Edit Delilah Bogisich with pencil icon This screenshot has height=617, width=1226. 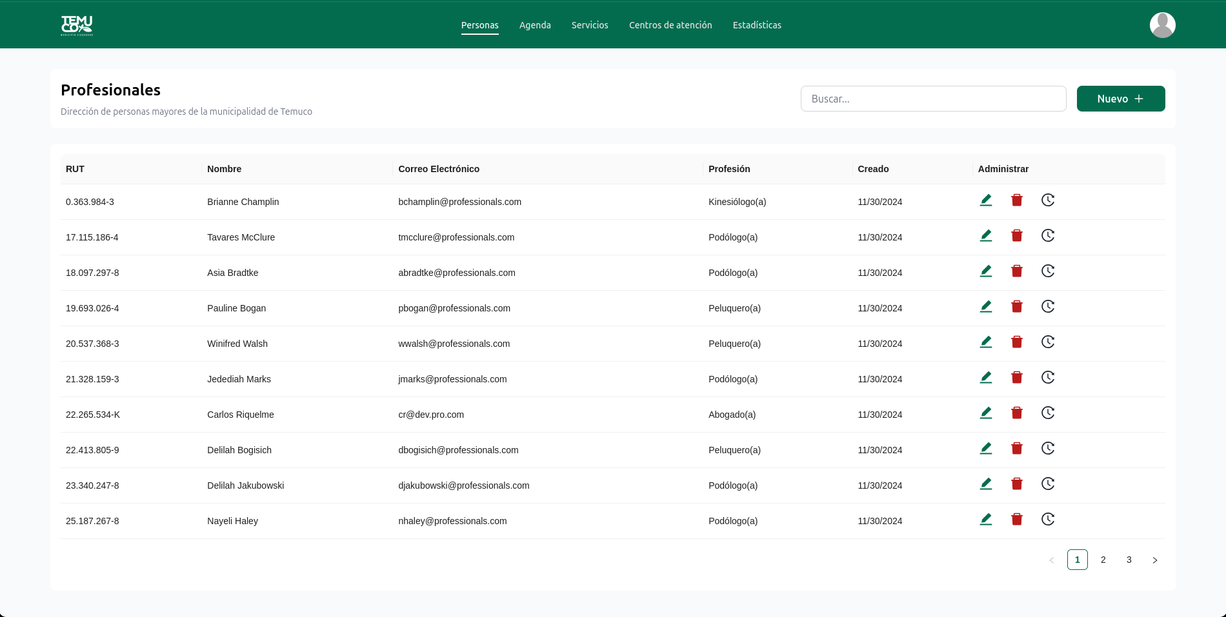pyautogui.click(x=986, y=449)
